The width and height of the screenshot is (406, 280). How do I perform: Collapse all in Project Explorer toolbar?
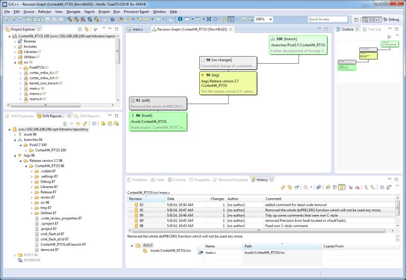[80, 29]
